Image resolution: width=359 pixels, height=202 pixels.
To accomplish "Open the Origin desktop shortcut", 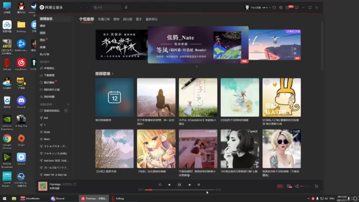I will click(21, 140).
